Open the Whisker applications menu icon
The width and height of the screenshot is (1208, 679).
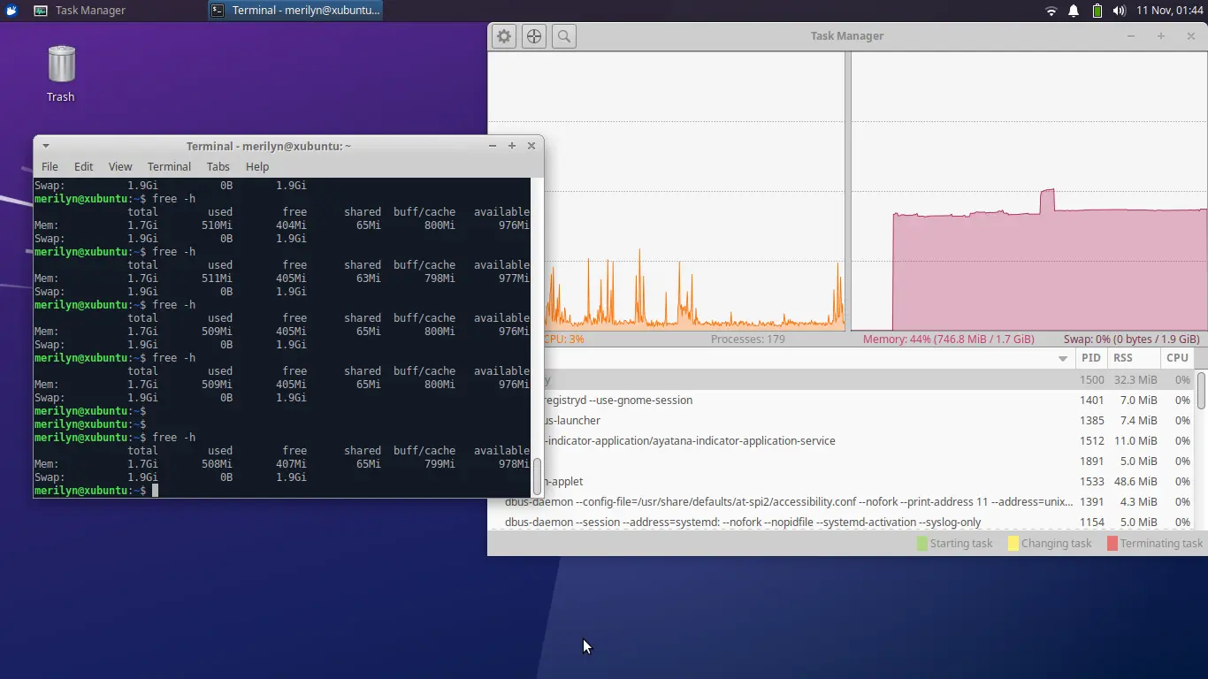tap(11, 11)
